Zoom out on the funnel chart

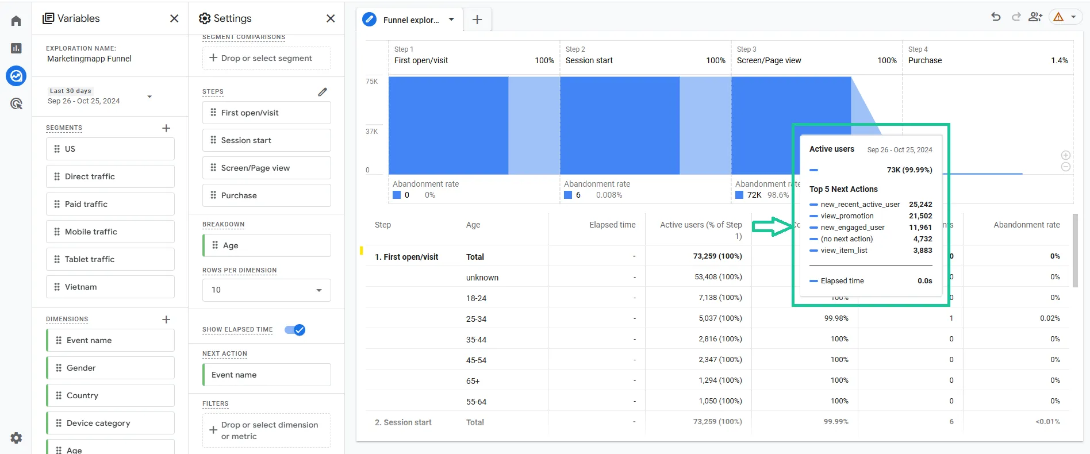(1066, 167)
